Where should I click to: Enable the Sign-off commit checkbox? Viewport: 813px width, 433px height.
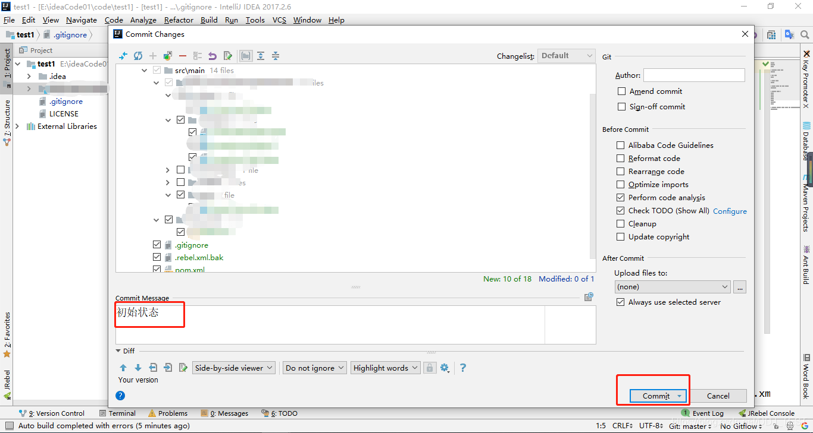(621, 107)
